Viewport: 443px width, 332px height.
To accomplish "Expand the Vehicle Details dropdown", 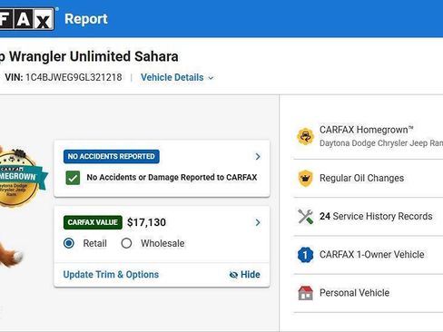I will (x=177, y=77).
